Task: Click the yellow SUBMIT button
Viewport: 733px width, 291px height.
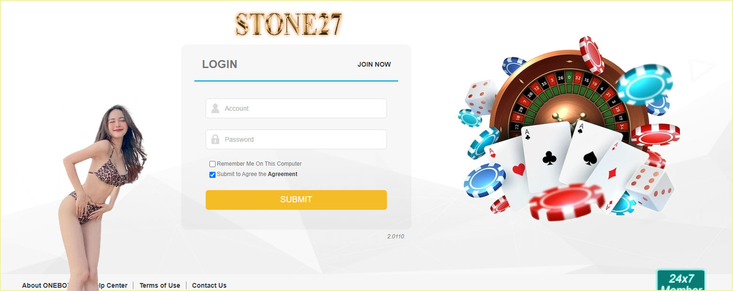Action: [296, 200]
